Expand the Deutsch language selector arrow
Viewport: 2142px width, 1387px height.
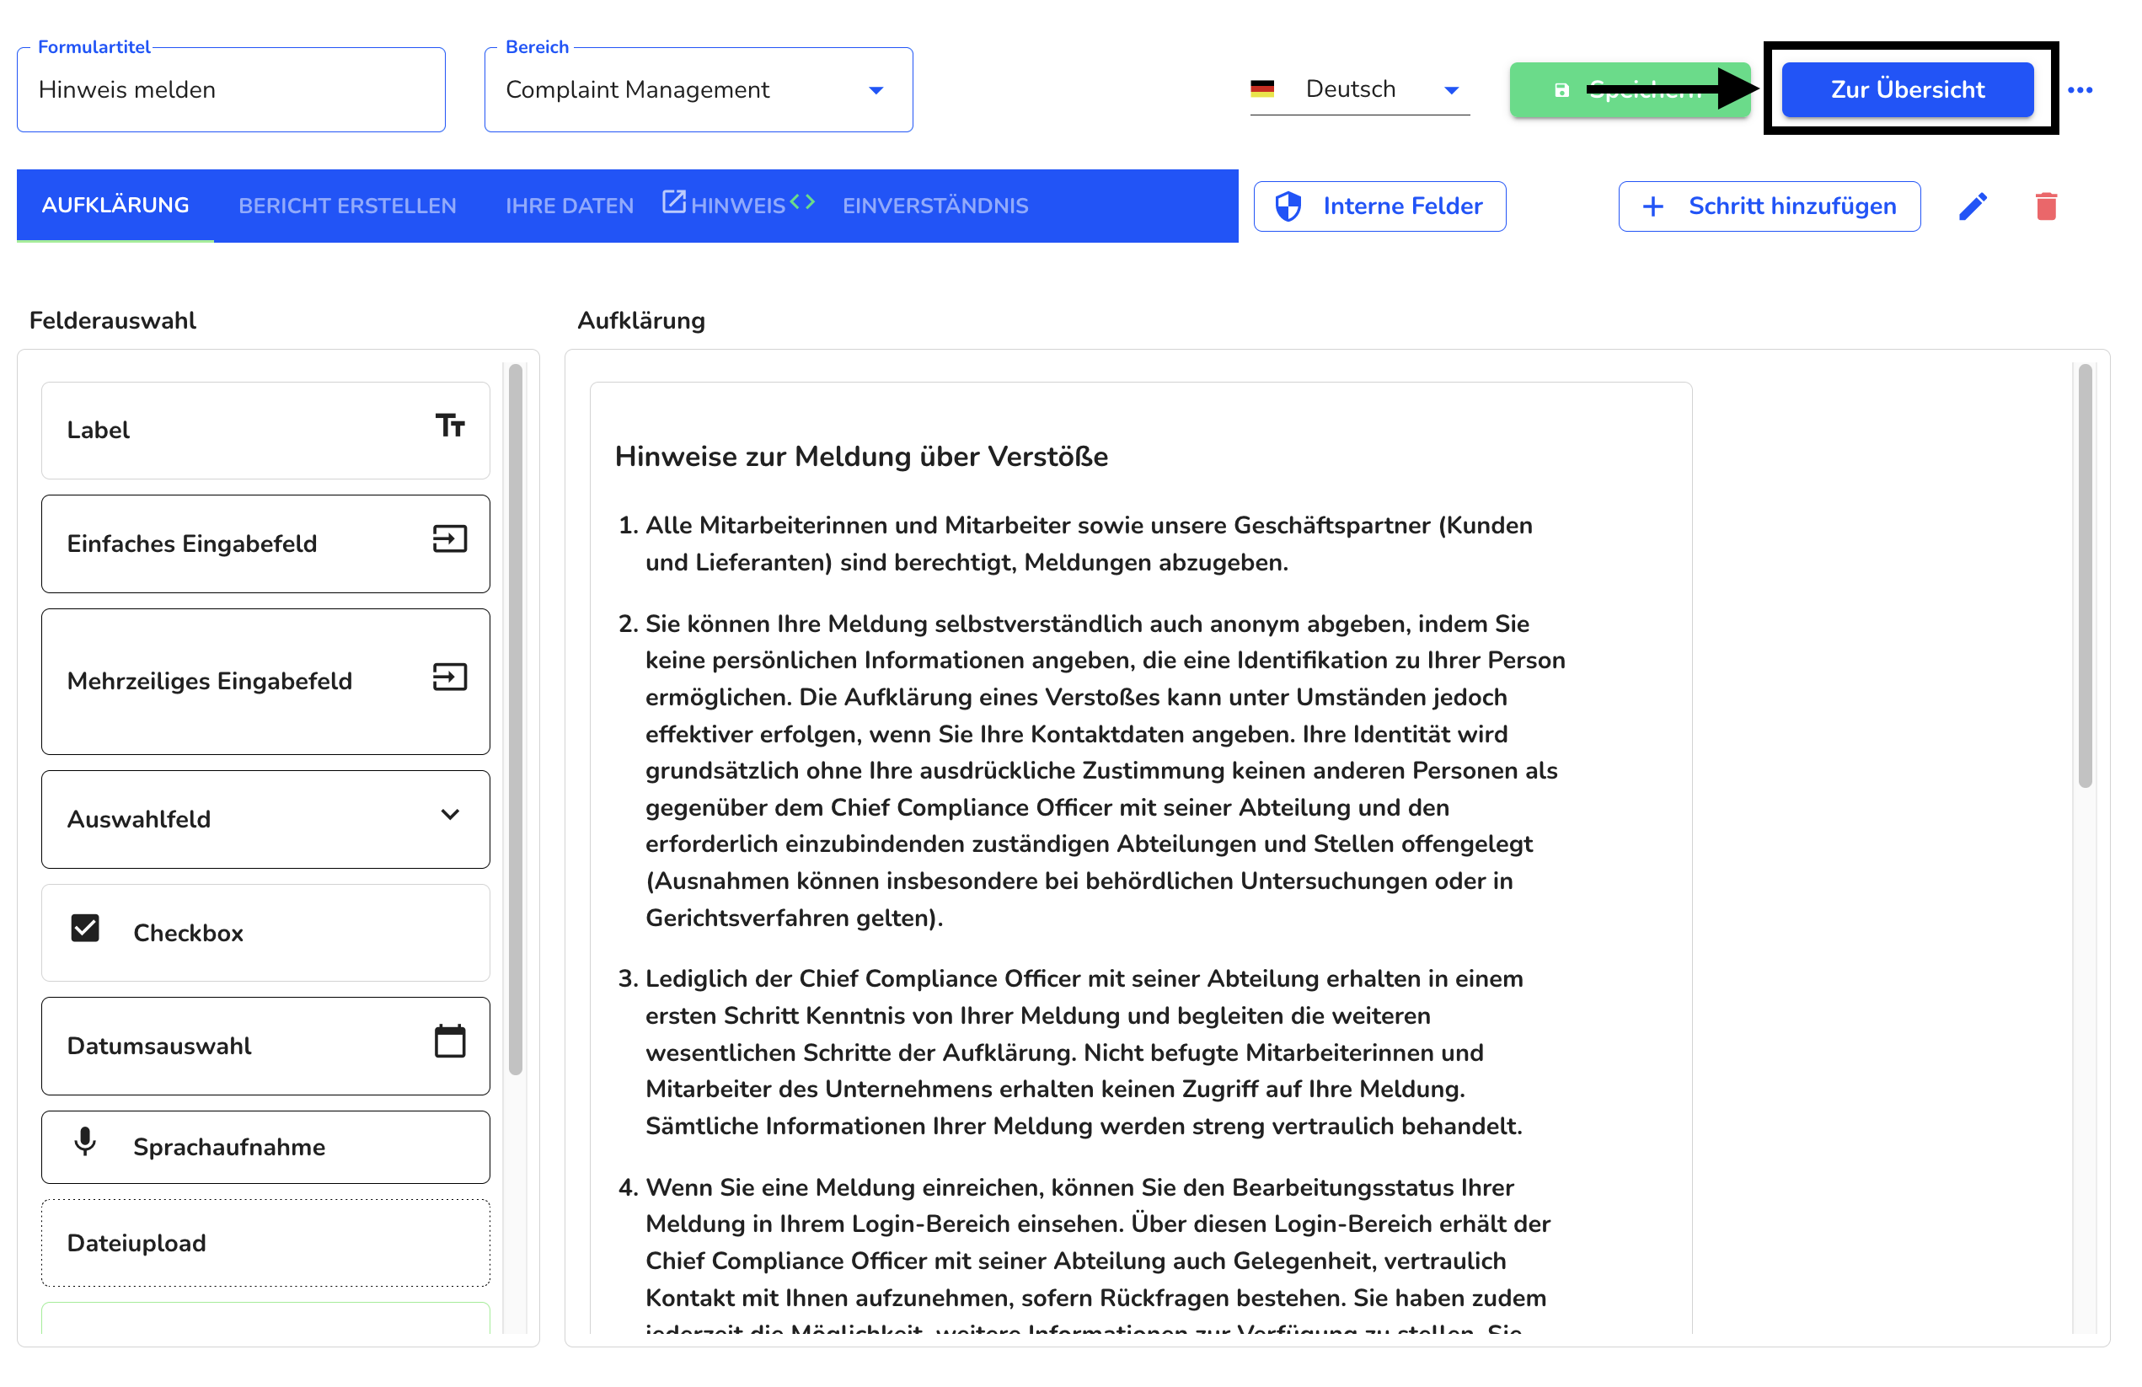(1451, 90)
